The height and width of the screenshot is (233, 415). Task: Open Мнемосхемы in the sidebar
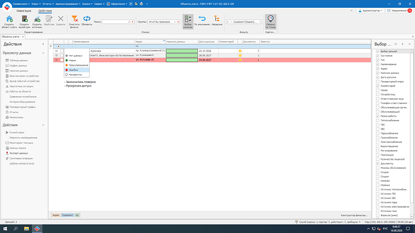(16, 117)
